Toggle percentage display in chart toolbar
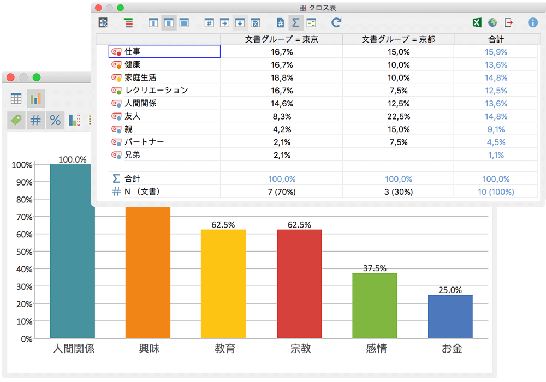Image resolution: width=546 pixels, height=382 pixels. coord(55,121)
